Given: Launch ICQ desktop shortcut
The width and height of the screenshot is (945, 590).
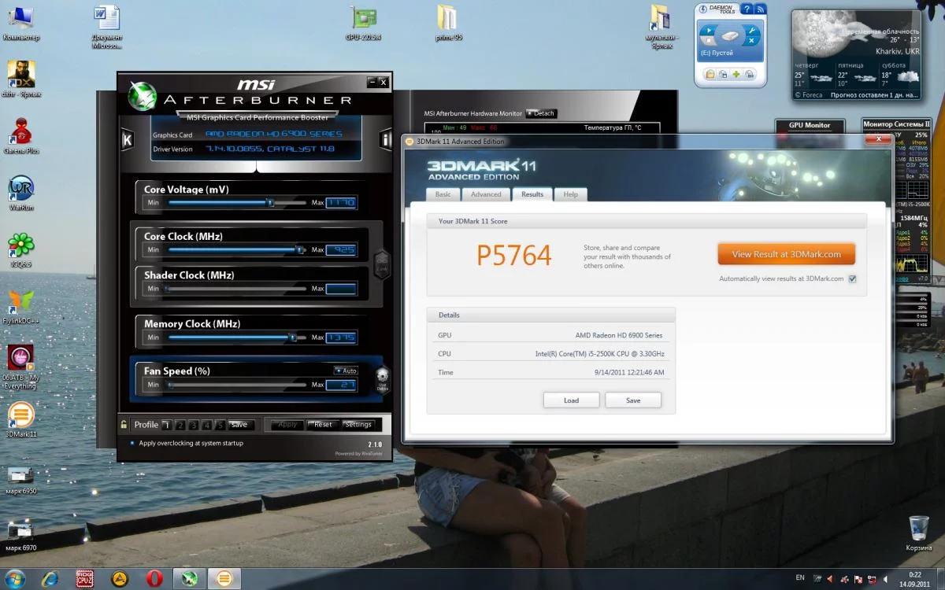Looking at the screenshot, I should (x=21, y=250).
